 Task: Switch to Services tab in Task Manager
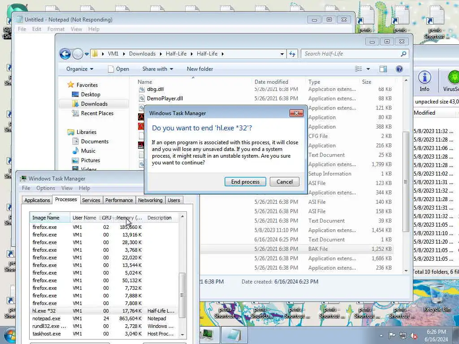pos(91,200)
